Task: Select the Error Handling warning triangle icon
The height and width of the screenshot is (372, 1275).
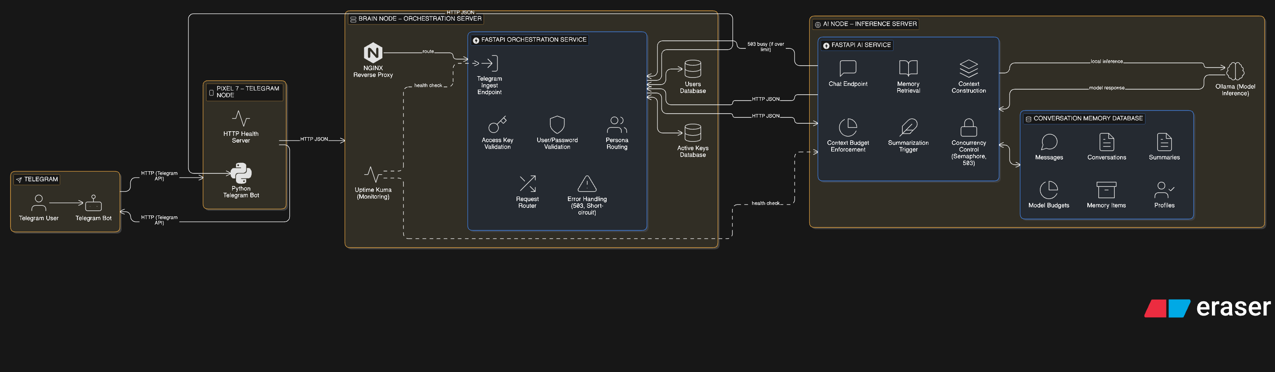Action: click(x=587, y=184)
